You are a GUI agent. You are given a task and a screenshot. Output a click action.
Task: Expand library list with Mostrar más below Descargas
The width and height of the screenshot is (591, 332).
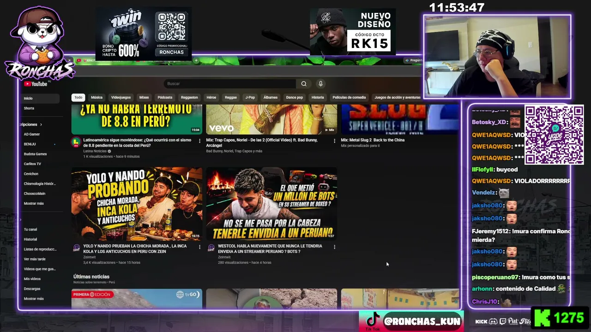pyautogui.click(x=34, y=299)
